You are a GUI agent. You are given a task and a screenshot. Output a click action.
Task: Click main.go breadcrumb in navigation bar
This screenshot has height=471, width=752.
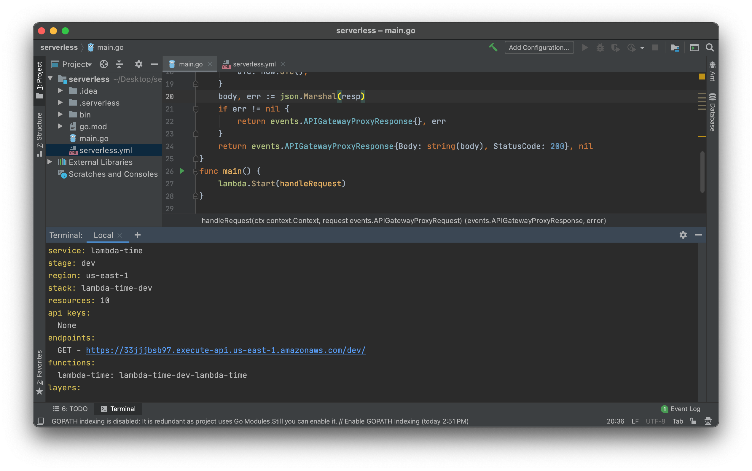click(106, 47)
